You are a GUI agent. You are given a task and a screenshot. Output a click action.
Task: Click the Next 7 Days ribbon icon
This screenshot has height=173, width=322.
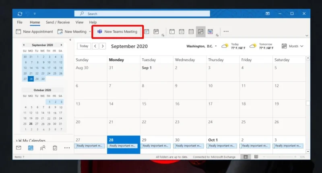click(x=156, y=32)
